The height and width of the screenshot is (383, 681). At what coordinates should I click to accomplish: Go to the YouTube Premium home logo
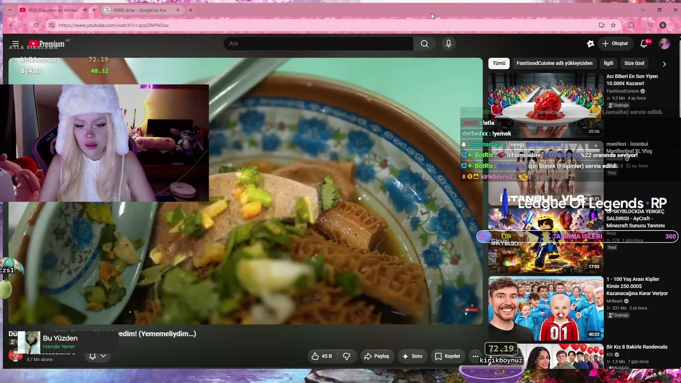point(47,44)
